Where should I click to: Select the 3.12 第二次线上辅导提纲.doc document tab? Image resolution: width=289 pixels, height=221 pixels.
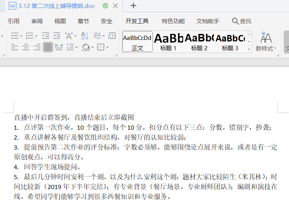(57, 6)
